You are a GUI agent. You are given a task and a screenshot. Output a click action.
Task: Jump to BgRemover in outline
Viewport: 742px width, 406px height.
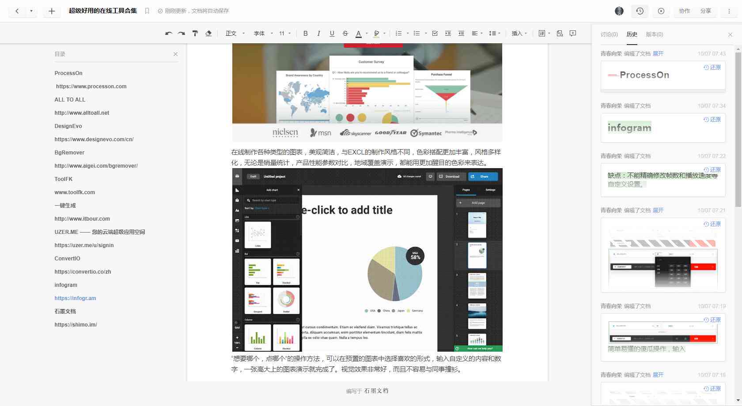pos(69,153)
